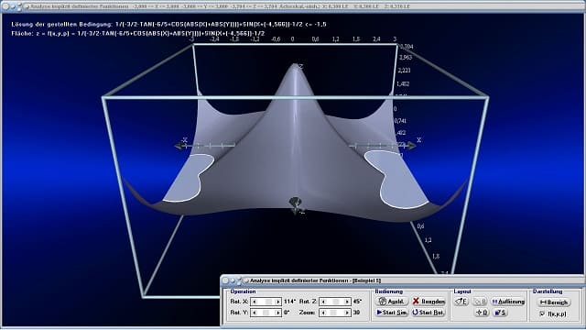Click the D layout button
586x330 pixels.
482,312
